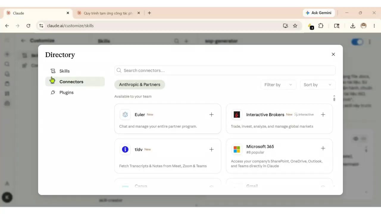Select the Anthropic & Partners filter chip
The width and height of the screenshot is (381, 214).
tap(140, 84)
